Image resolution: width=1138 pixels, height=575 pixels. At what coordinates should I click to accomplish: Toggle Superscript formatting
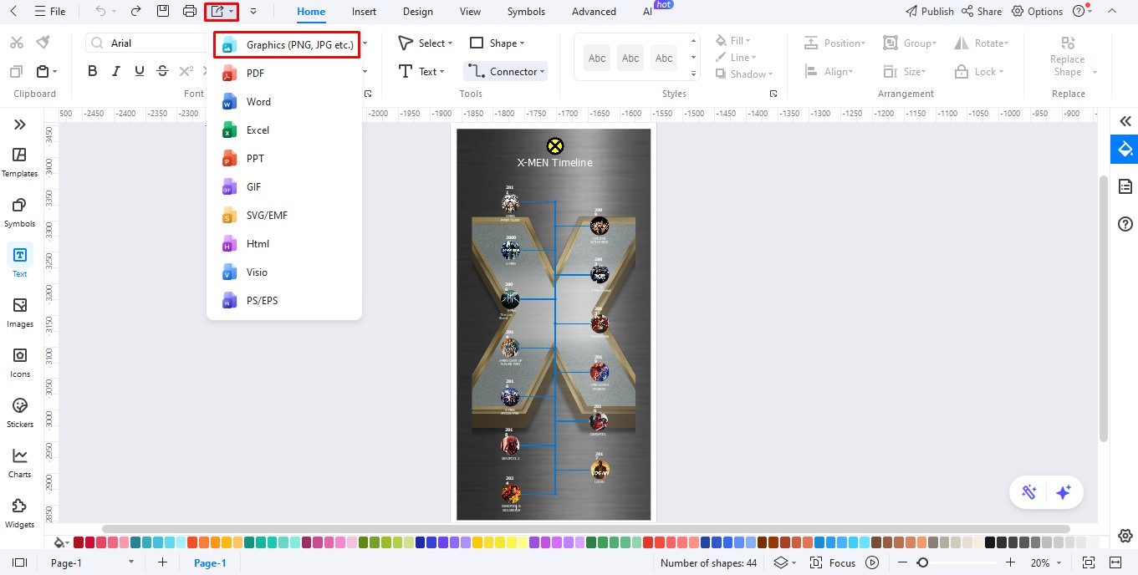tap(186, 72)
